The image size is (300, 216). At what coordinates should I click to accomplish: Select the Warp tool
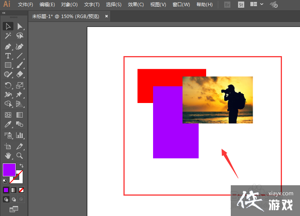pos(8,95)
